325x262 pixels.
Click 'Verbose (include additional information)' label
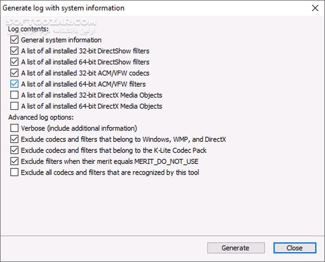click(x=79, y=128)
